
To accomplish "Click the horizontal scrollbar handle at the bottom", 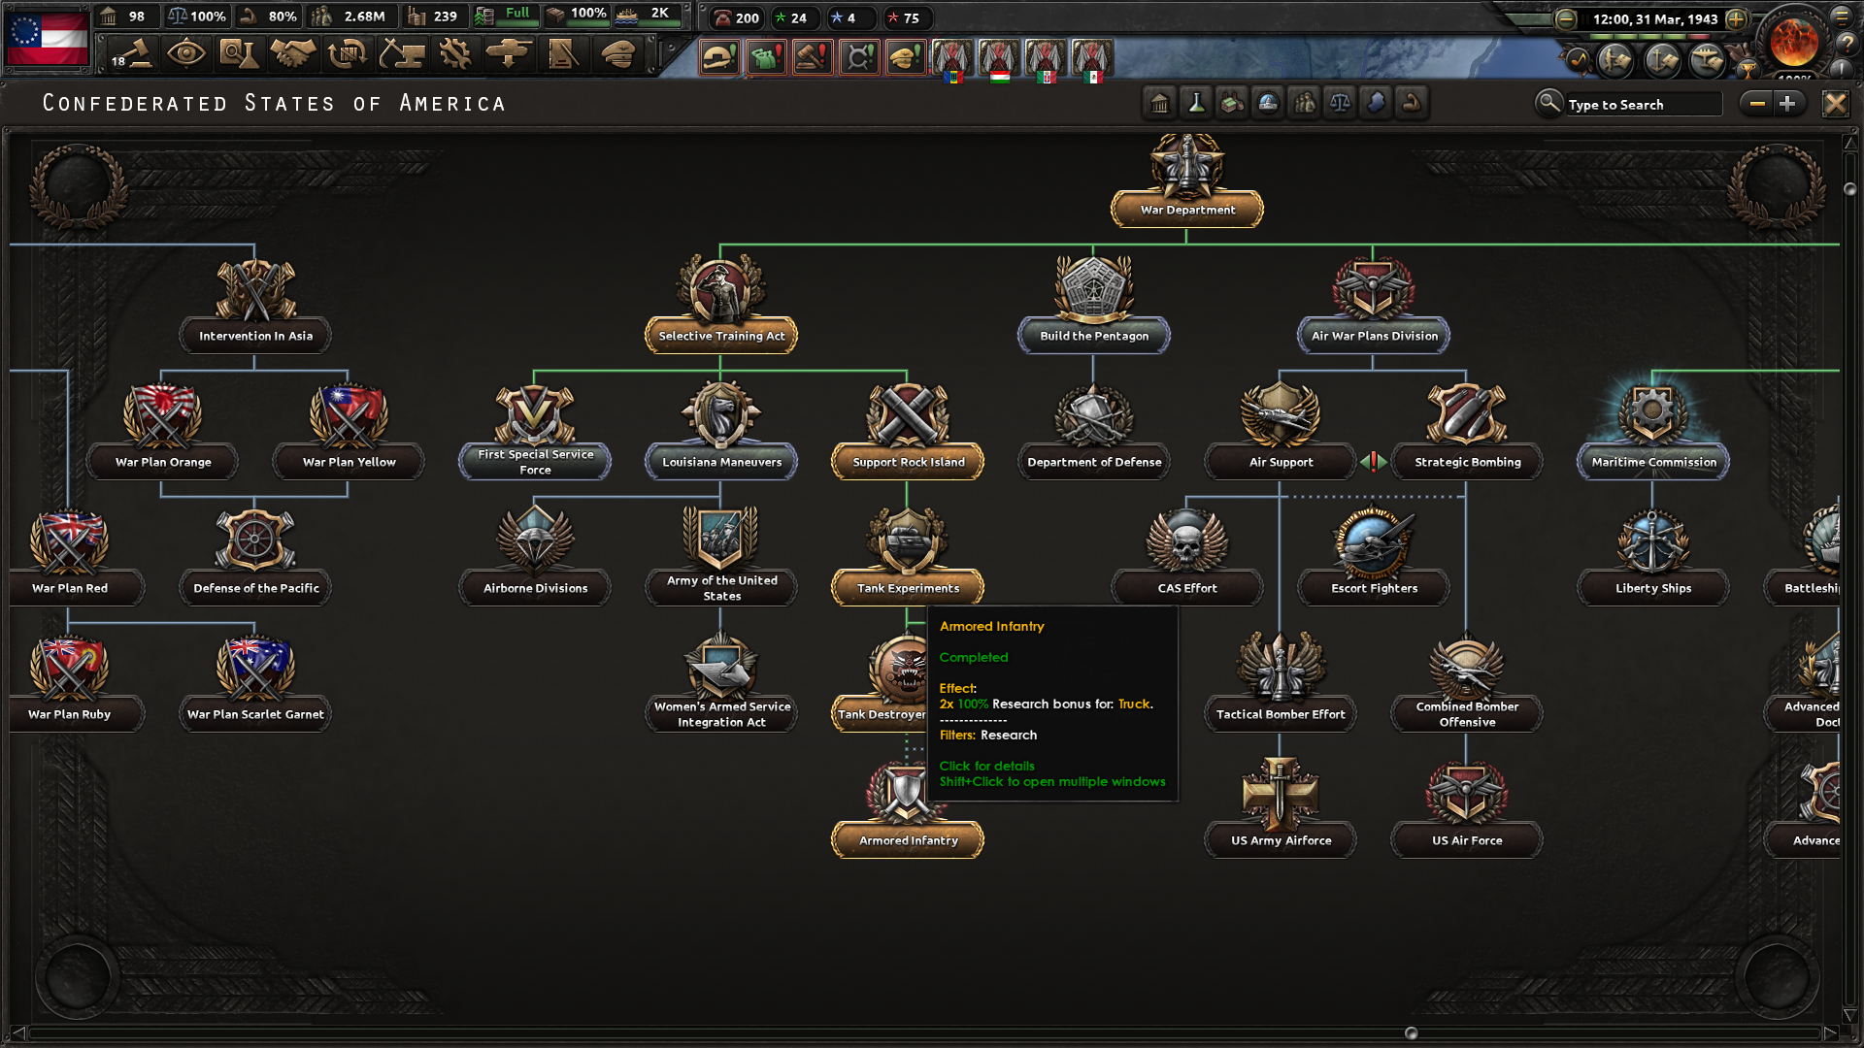I will tap(1411, 1033).
